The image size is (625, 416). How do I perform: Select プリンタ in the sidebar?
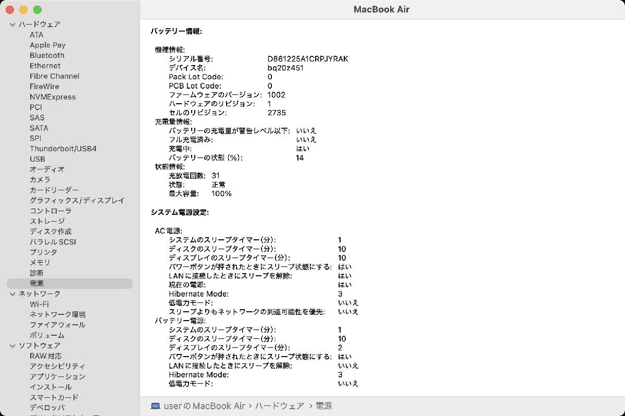point(44,252)
